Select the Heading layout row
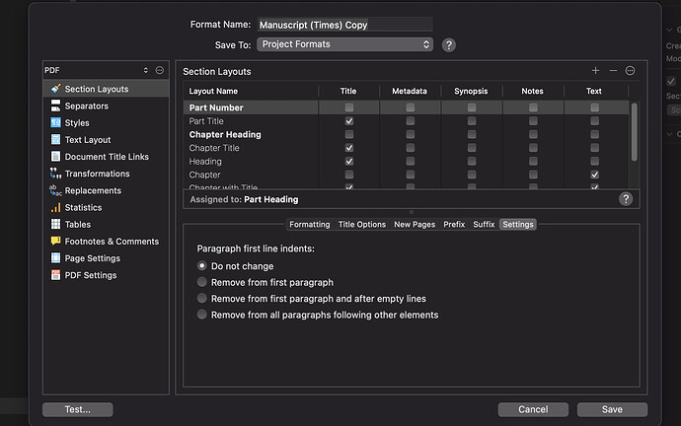 (x=406, y=162)
